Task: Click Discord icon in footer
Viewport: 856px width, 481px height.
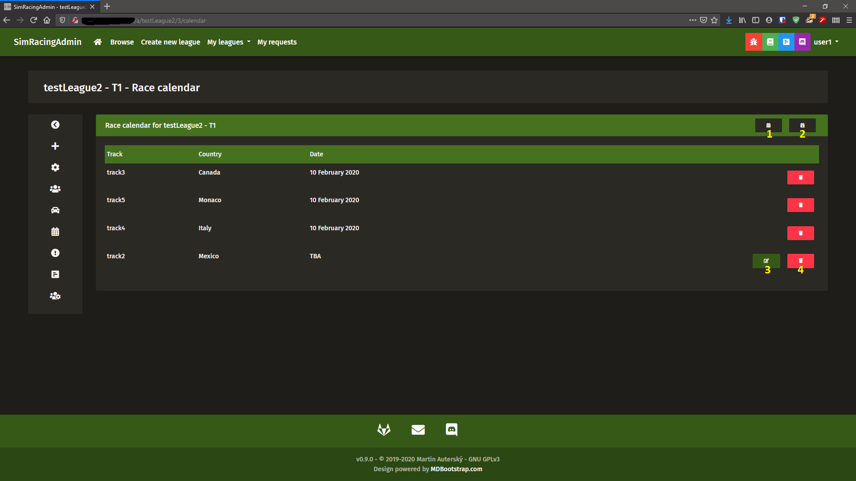Action: 452,429
